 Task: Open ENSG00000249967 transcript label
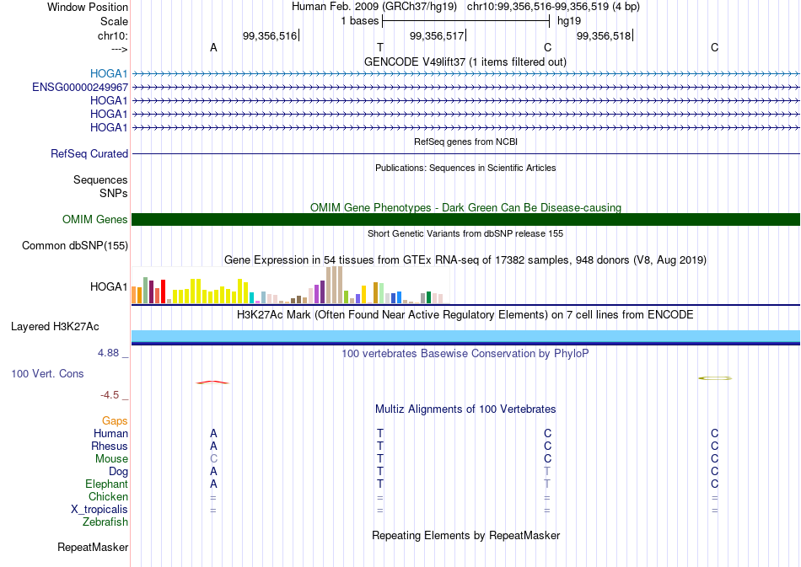coord(80,88)
